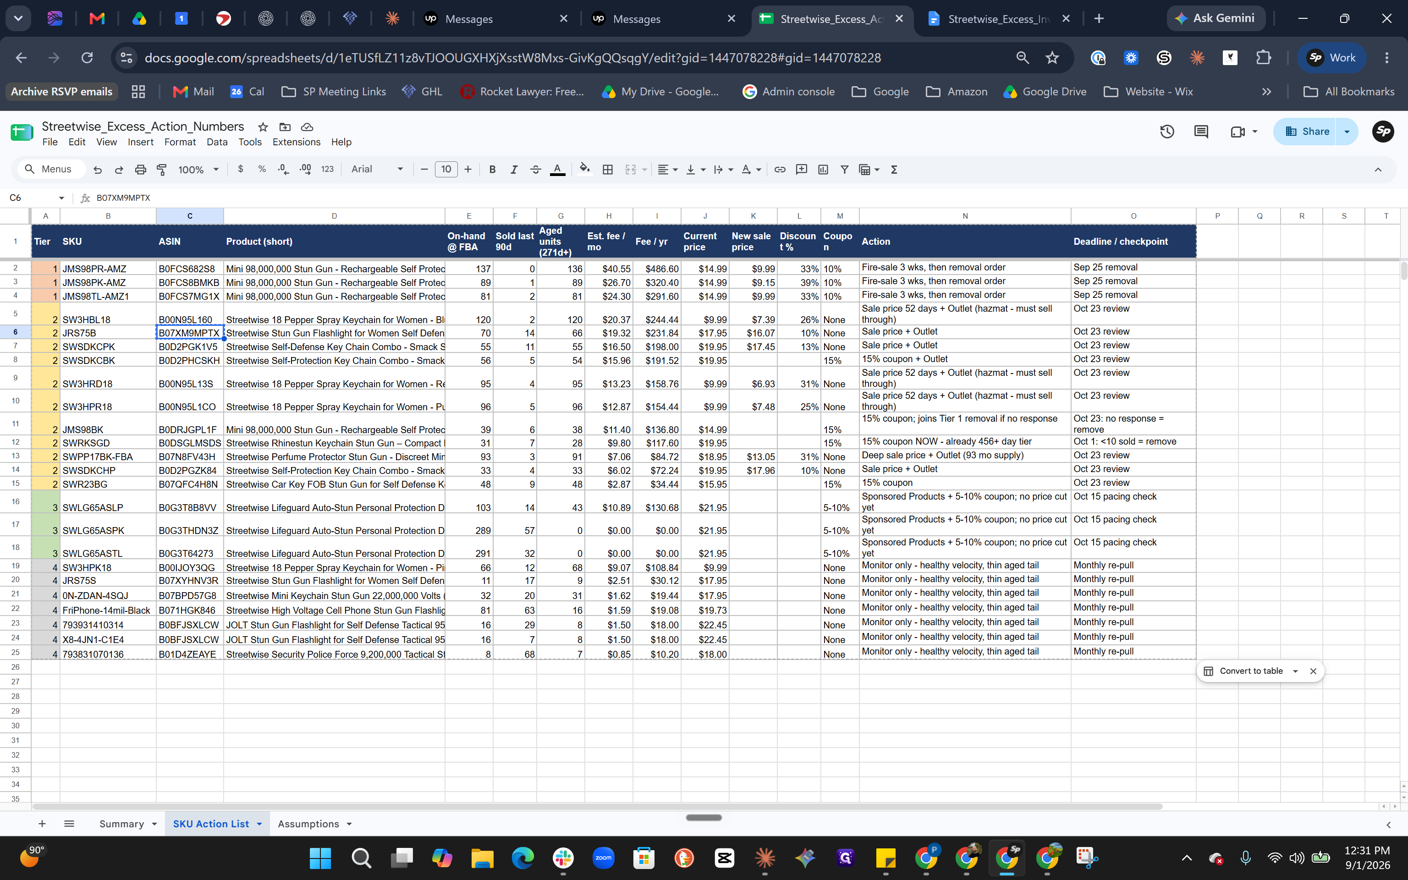1408x880 pixels.
Task: Open the Insert menu
Action: click(x=140, y=142)
